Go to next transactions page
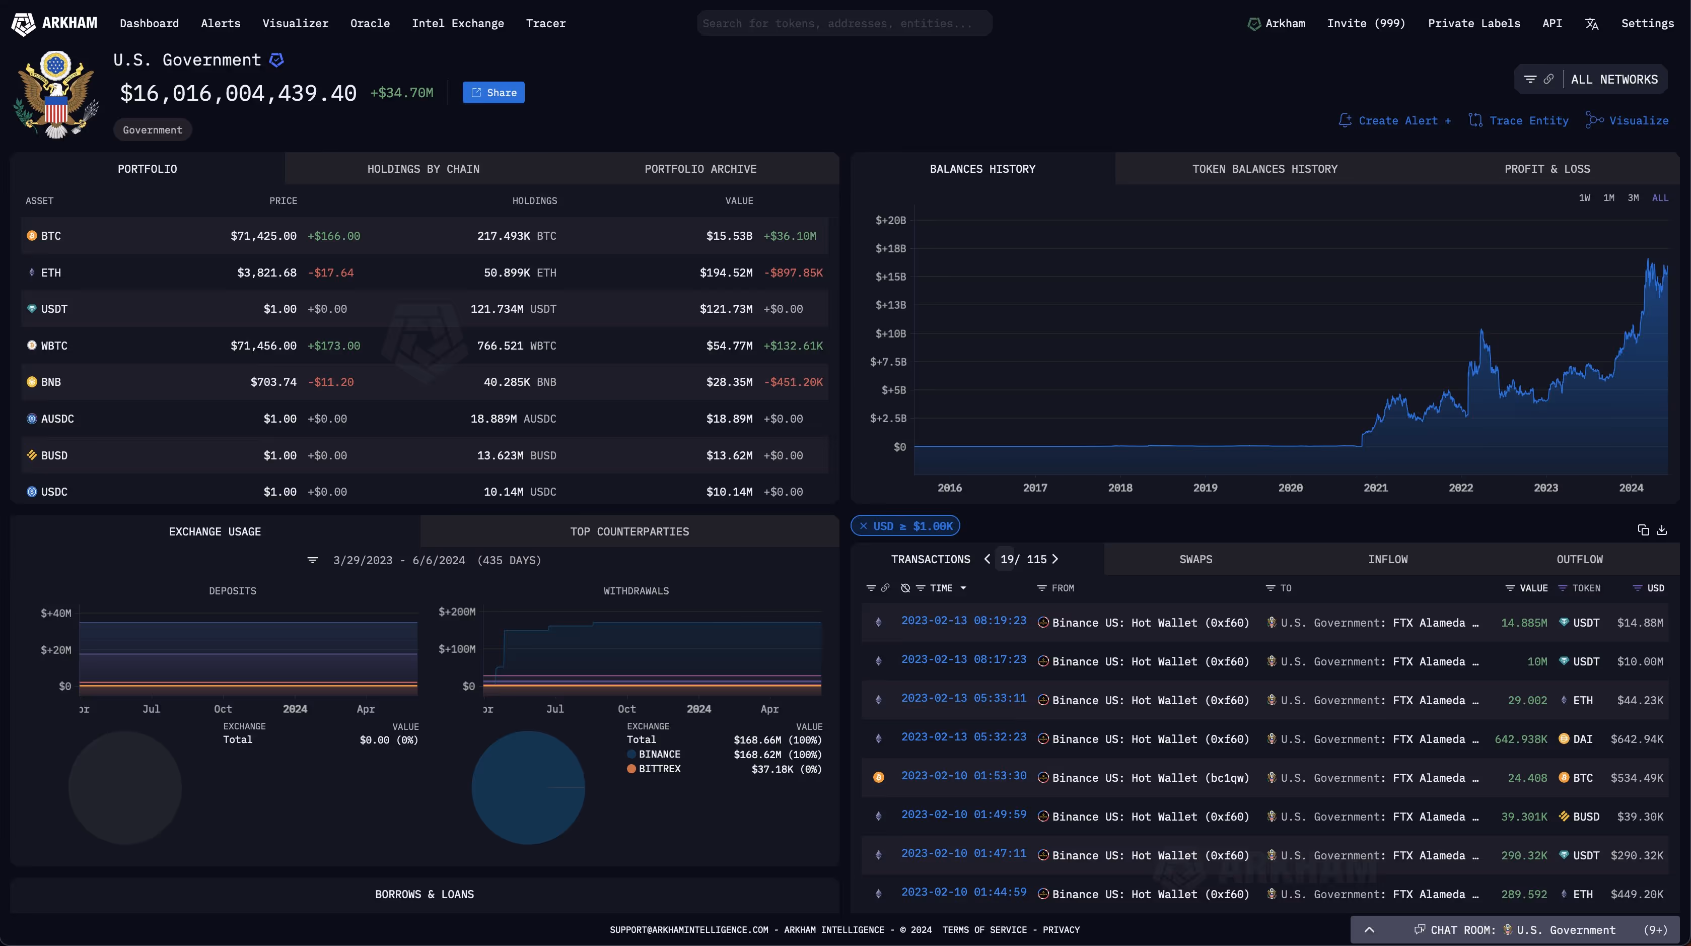1691x946 pixels. (1055, 559)
